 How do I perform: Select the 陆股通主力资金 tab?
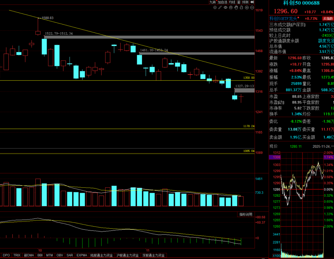pyautogui.click(x=102, y=255)
